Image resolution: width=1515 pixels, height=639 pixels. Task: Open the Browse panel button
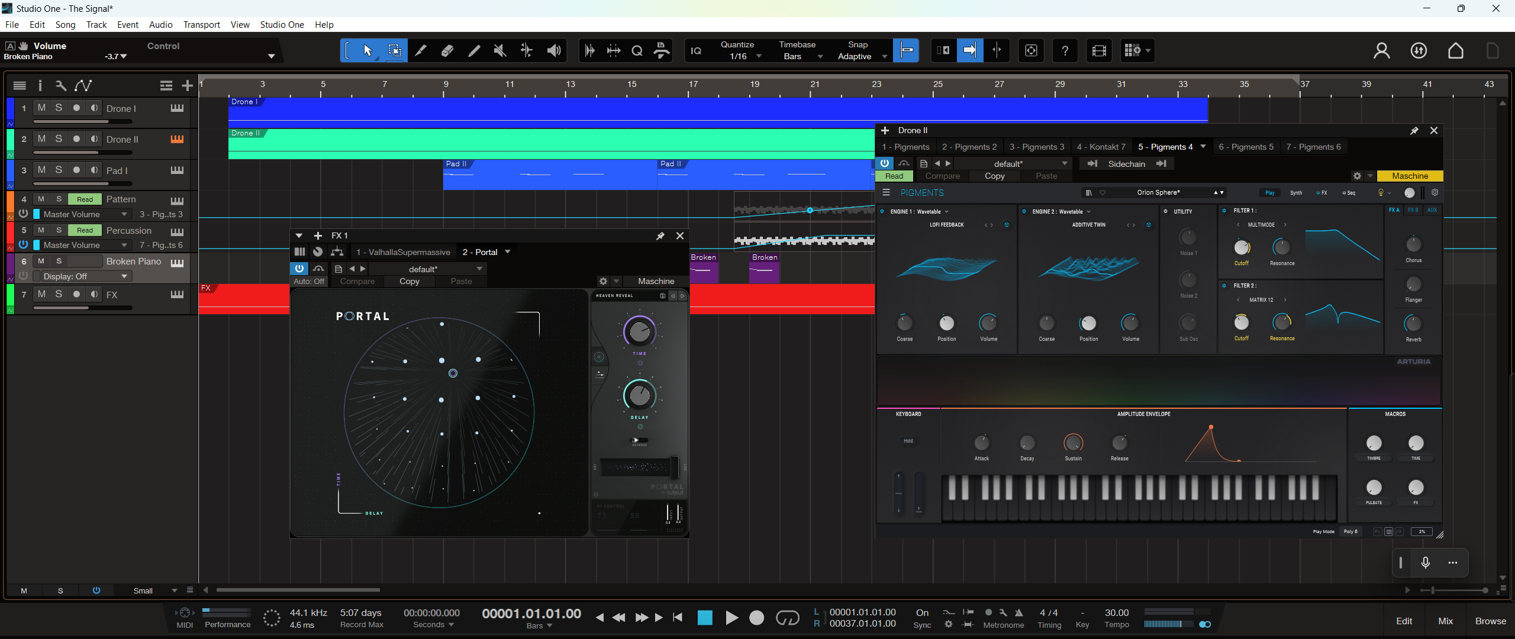point(1491,621)
